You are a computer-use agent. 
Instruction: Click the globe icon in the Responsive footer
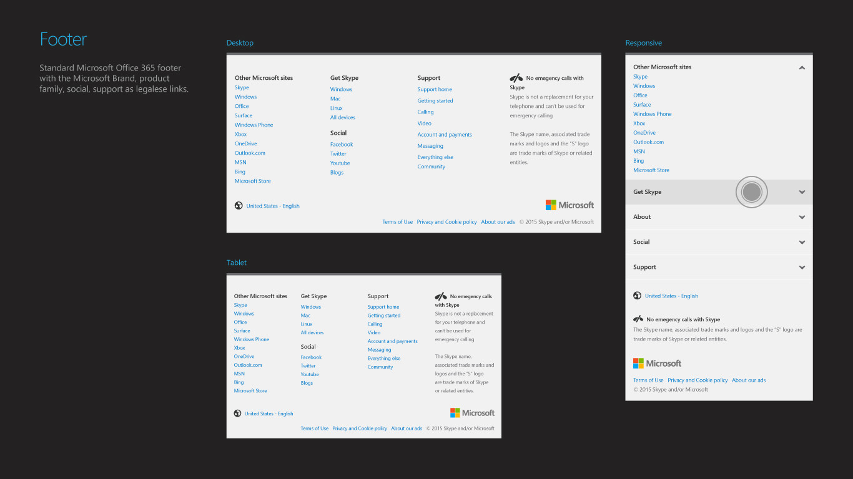(637, 296)
